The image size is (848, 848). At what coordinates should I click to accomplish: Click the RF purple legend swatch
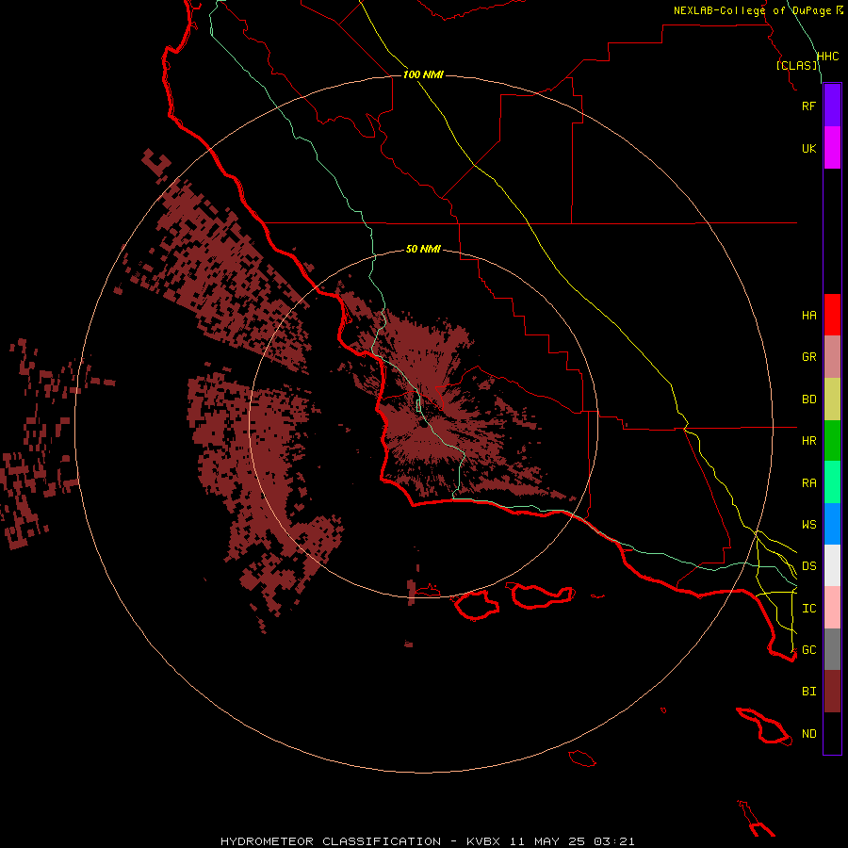pos(832,106)
